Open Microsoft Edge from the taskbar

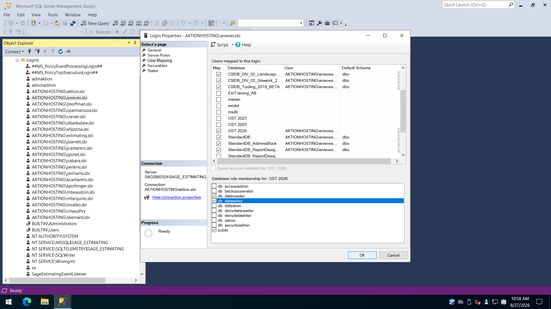pyautogui.click(x=27, y=302)
